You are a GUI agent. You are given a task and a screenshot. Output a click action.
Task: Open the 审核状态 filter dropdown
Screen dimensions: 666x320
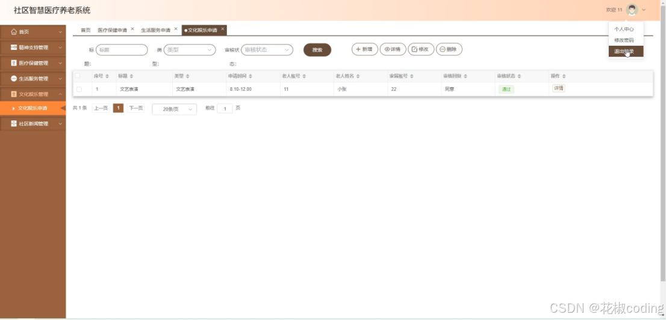[267, 50]
